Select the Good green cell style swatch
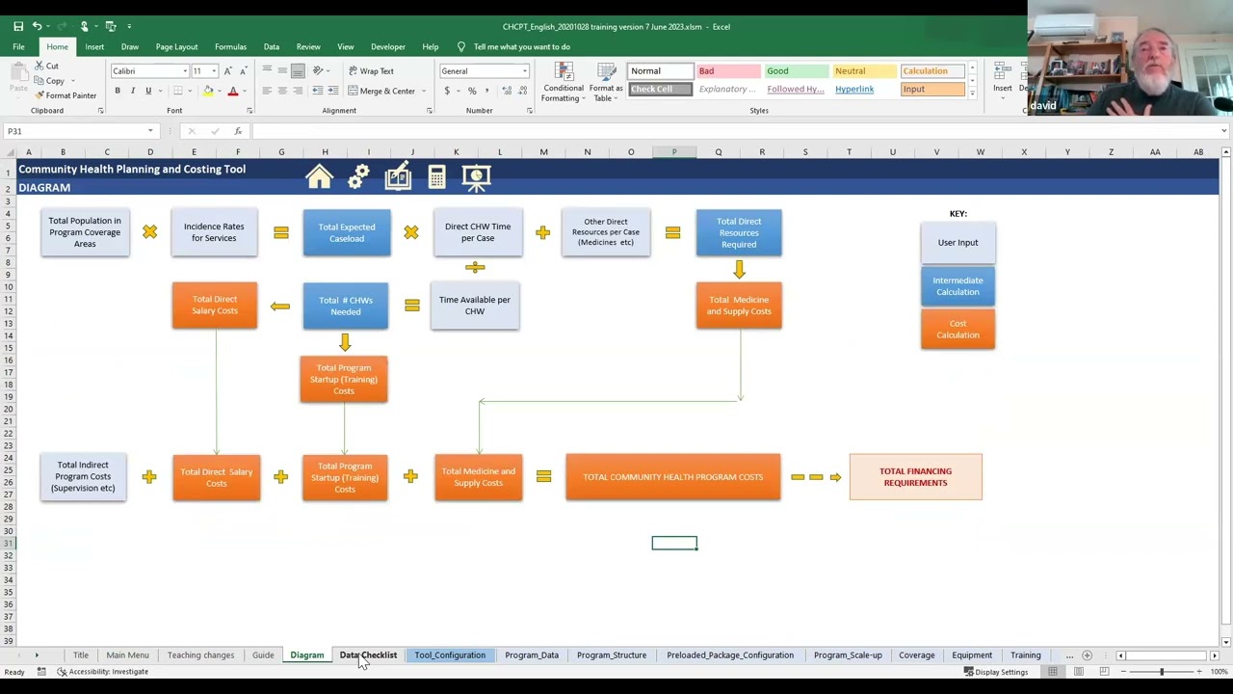The image size is (1233, 694). pos(796,71)
